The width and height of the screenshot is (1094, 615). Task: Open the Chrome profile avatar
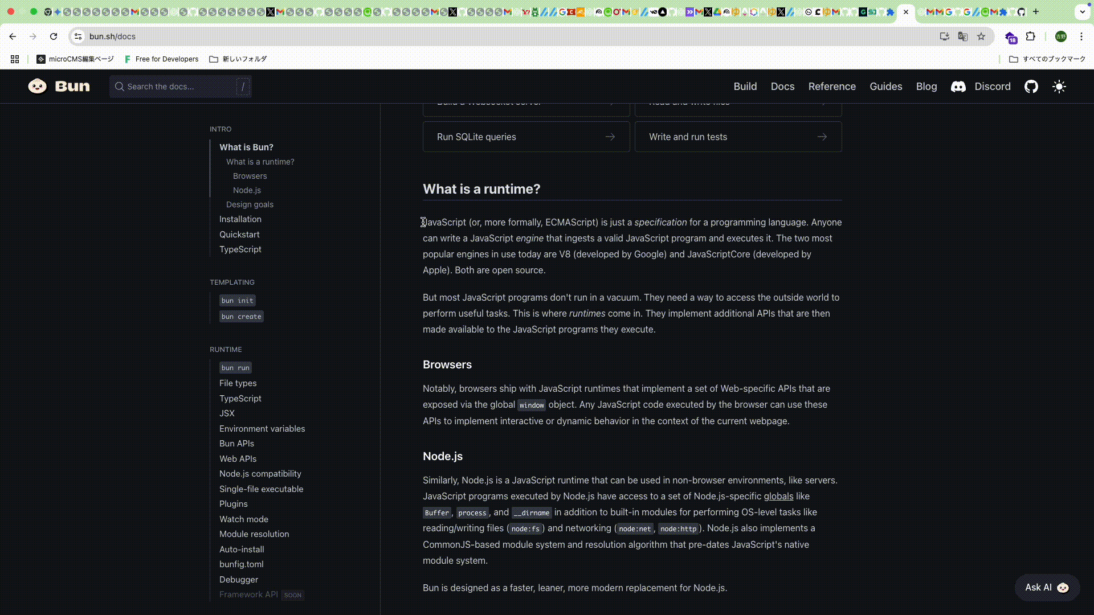[1061, 36]
